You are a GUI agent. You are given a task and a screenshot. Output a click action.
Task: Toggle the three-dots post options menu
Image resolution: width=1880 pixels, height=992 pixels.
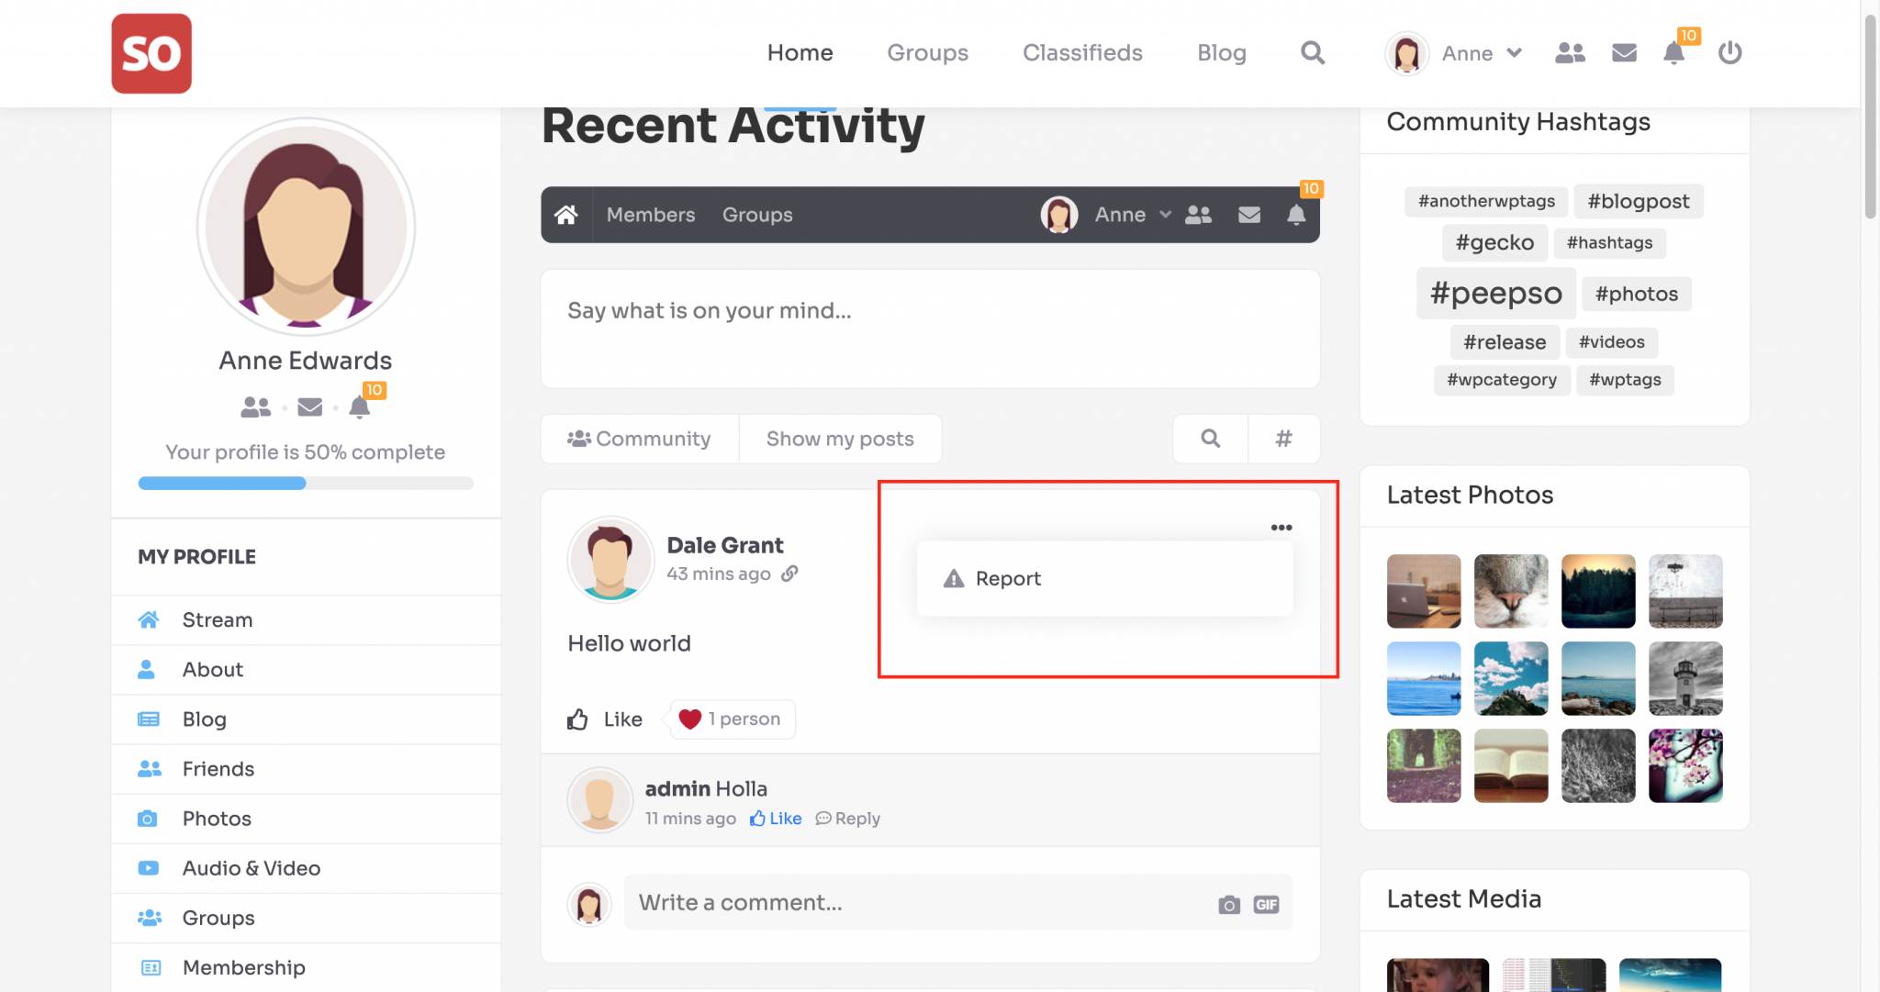[1281, 528]
